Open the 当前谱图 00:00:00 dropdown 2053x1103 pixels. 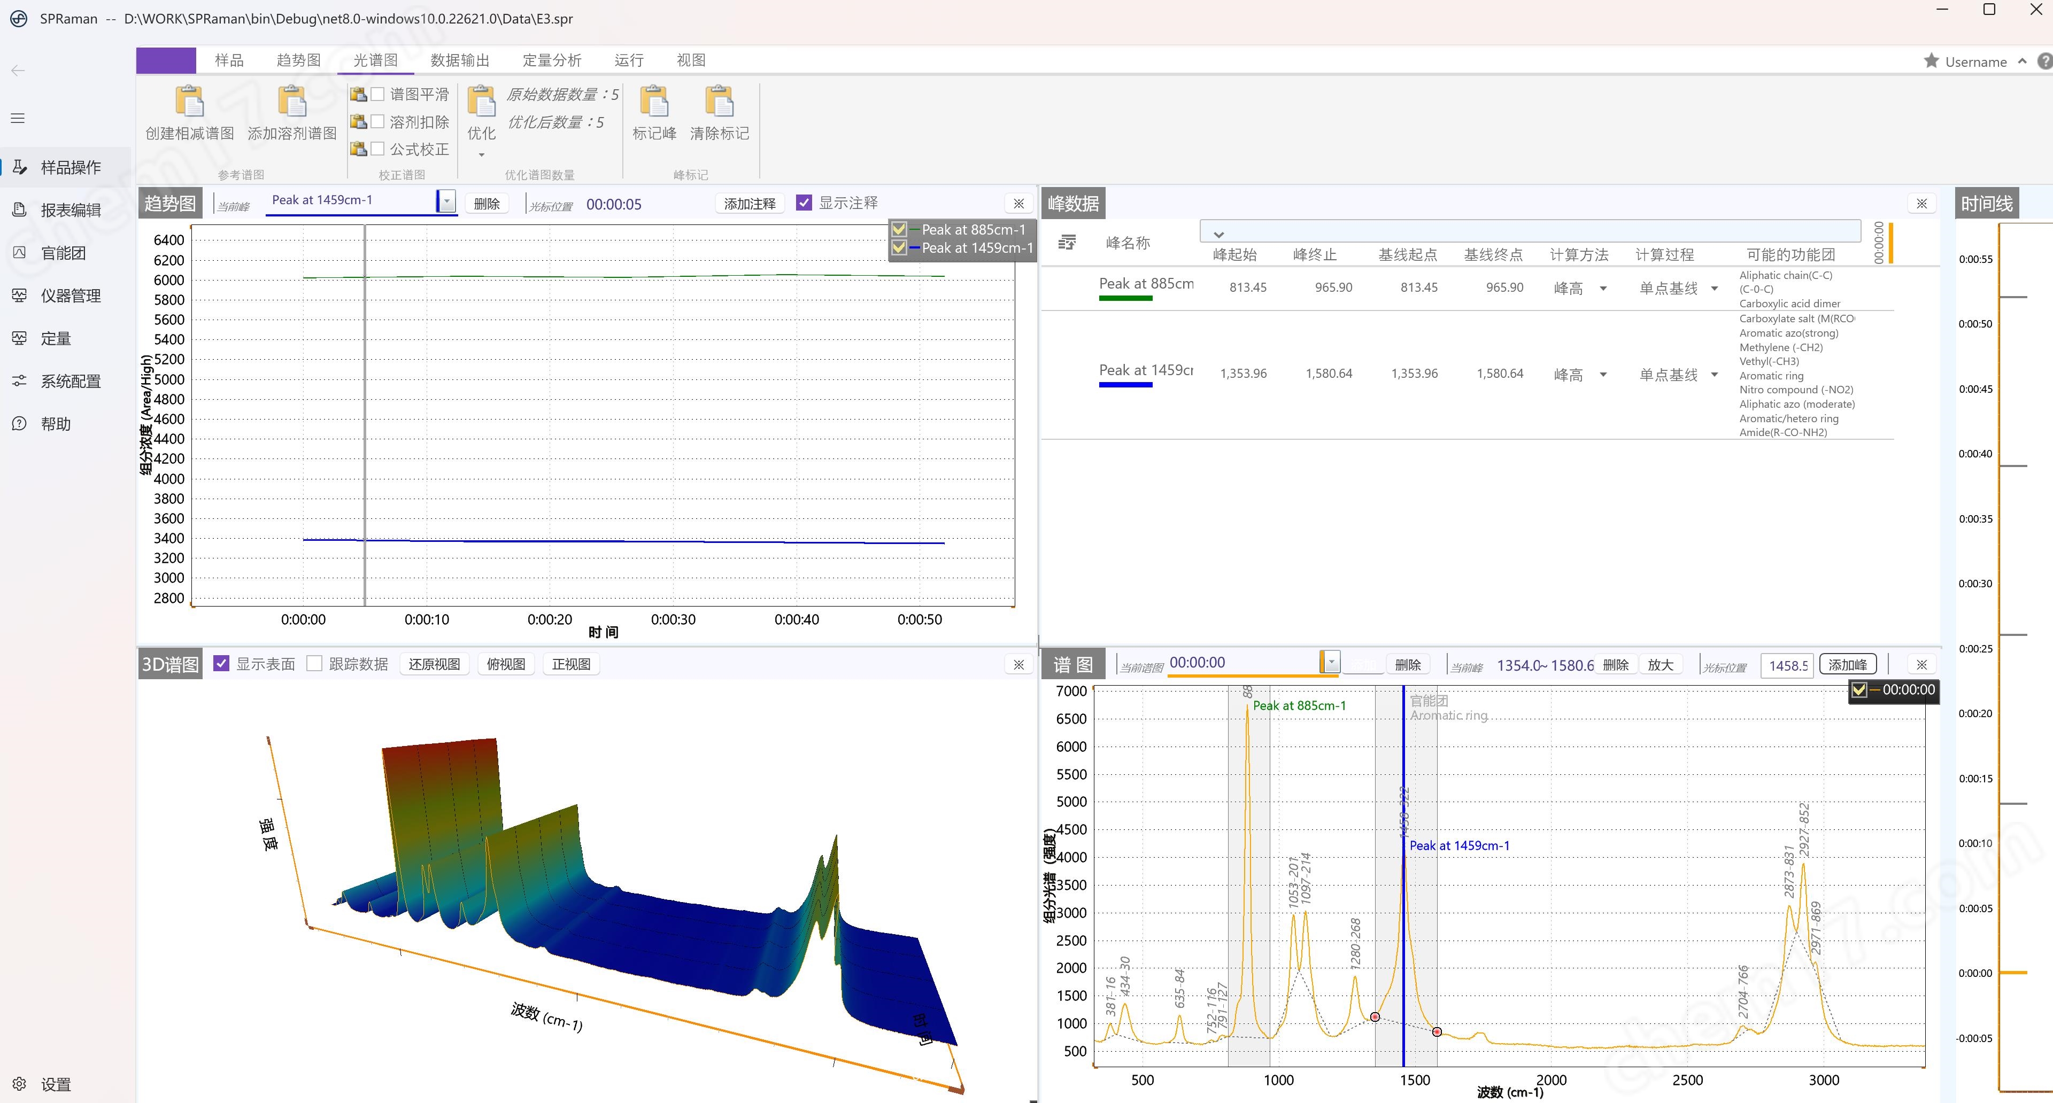1331,662
